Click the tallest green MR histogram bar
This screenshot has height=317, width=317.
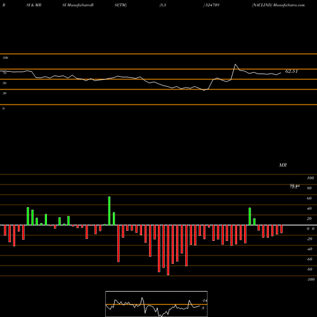pyautogui.click(x=109, y=210)
